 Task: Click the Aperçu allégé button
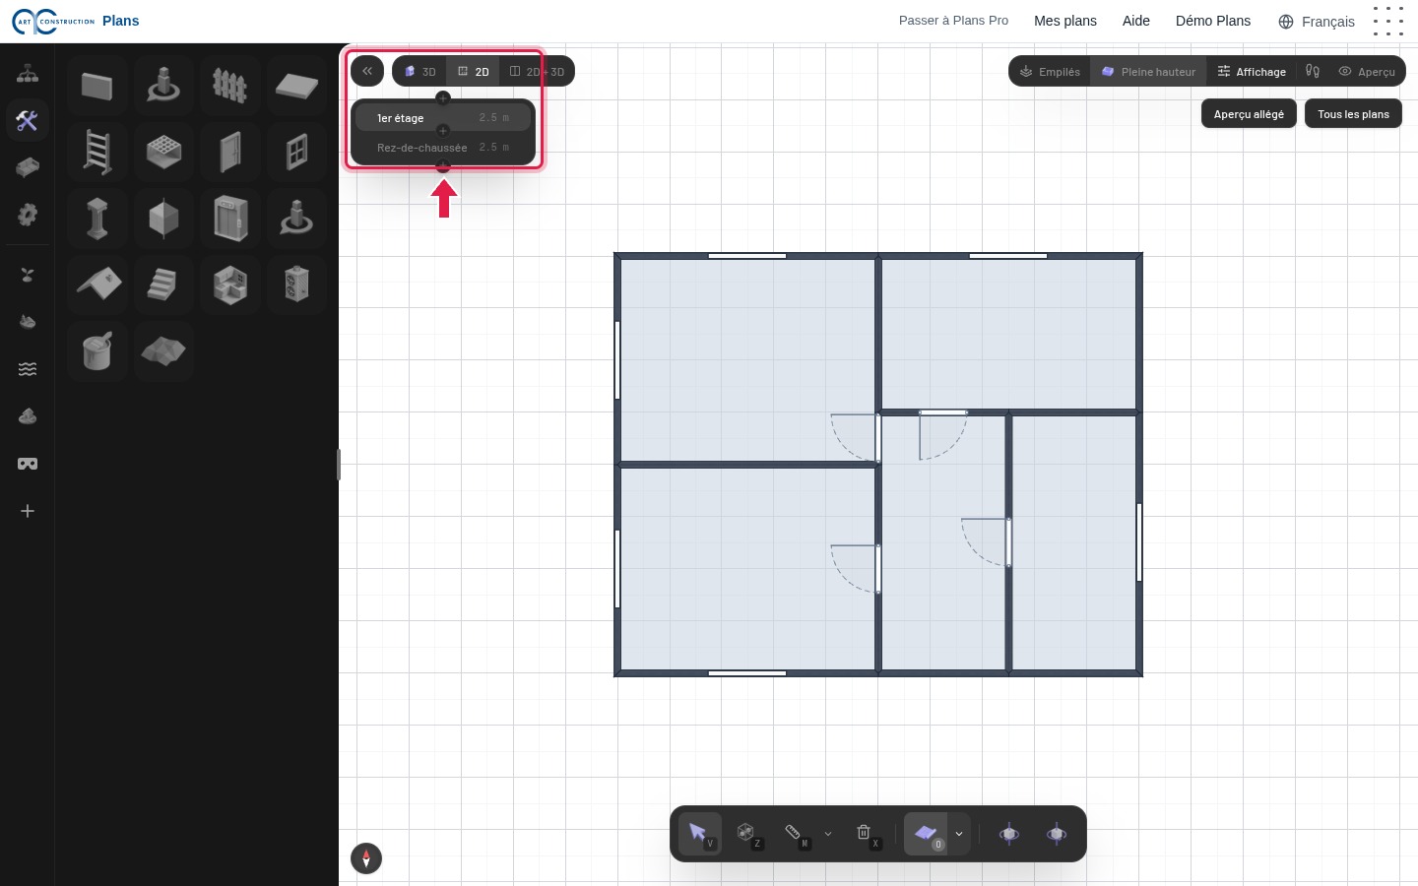pos(1249,114)
